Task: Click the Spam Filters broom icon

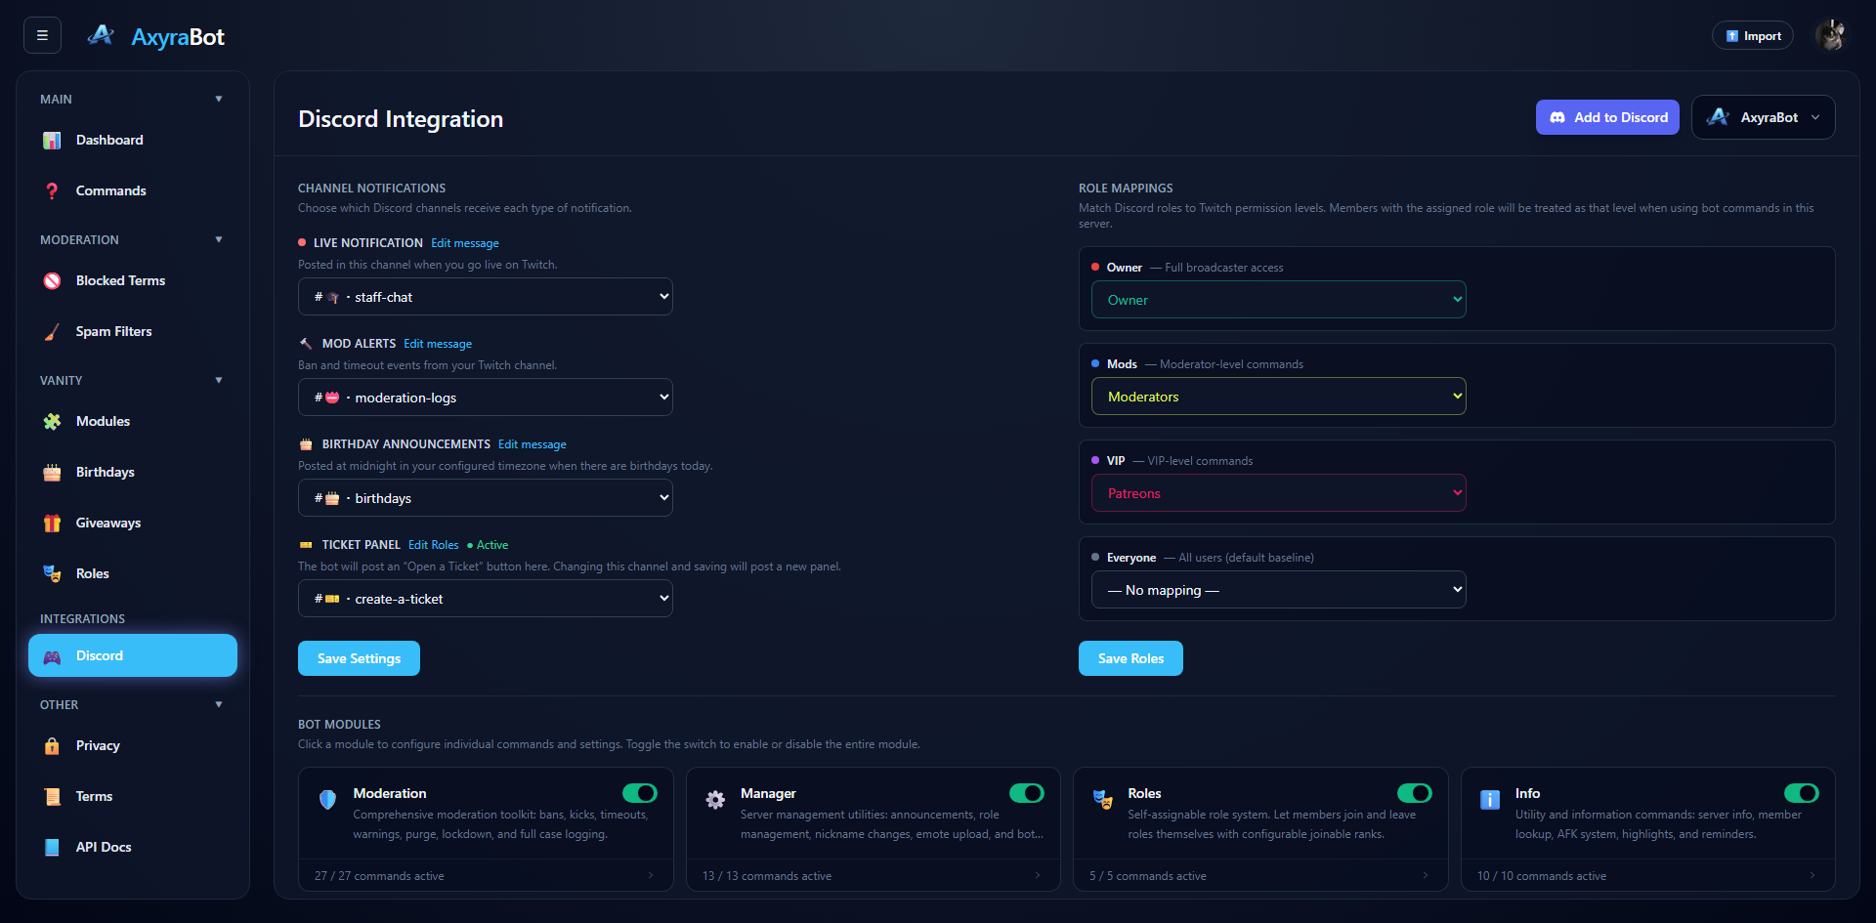Action: [x=52, y=331]
